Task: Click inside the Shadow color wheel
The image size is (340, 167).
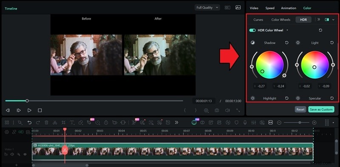Action: pos(269,65)
